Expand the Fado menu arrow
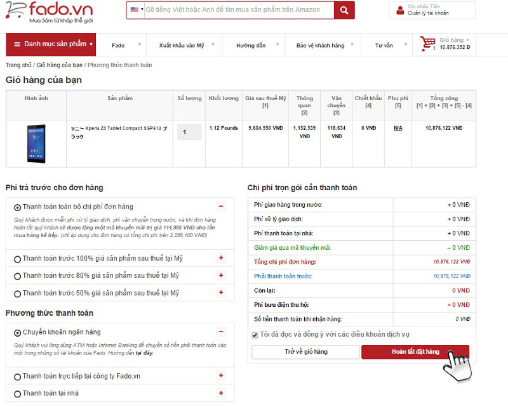508x407 pixels. pyautogui.click(x=140, y=44)
